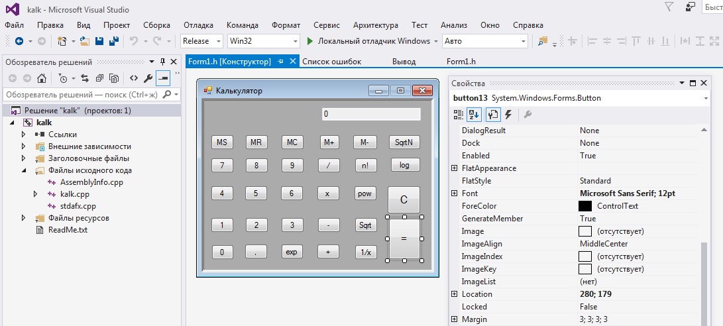
Task: Toggle Alphabetical sort in Properties panel
Action: coord(474,115)
